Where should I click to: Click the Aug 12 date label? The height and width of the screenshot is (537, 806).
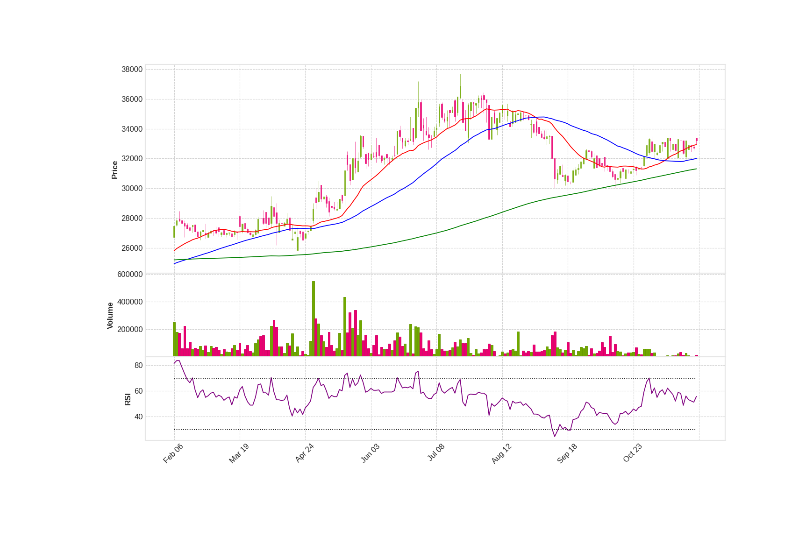point(501,453)
